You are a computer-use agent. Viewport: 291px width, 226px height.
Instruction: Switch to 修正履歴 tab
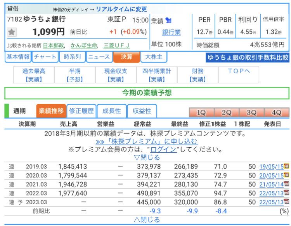tap(81, 111)
